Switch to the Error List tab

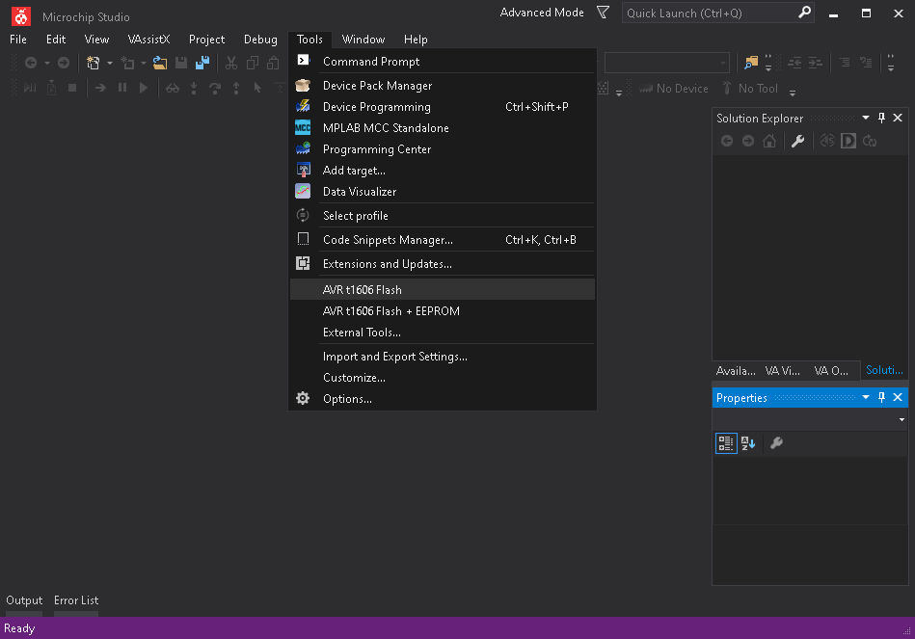[76, 599]
